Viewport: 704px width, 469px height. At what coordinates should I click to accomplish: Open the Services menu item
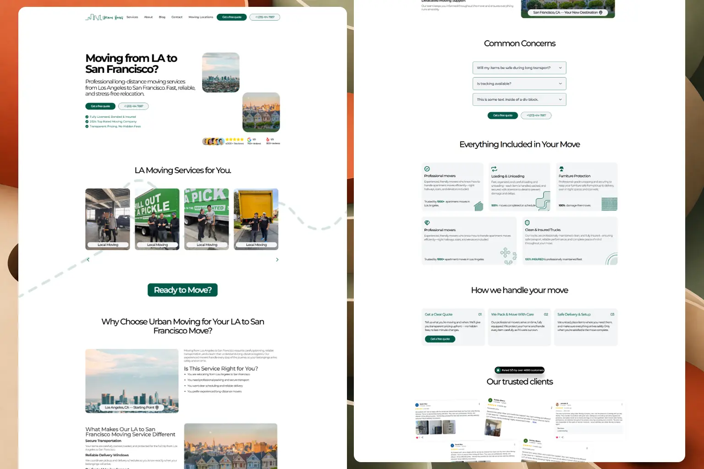click(132, 17)
